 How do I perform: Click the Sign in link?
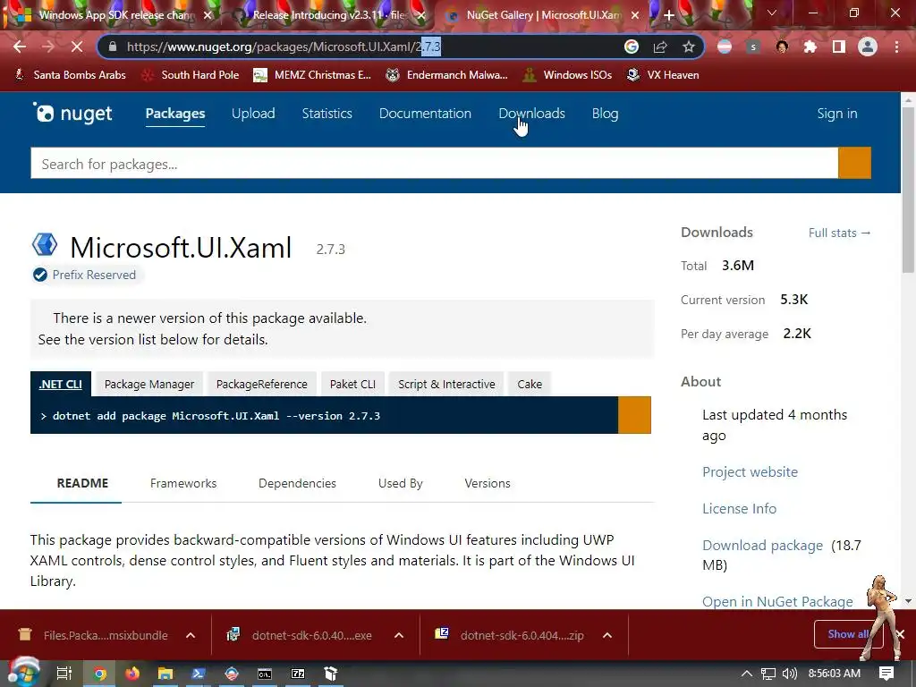837,114
